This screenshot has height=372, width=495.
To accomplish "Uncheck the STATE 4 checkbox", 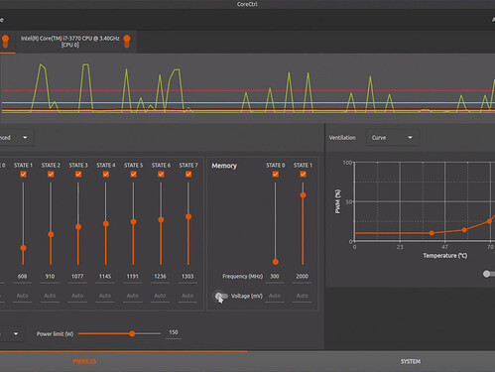I will [106, 174].
